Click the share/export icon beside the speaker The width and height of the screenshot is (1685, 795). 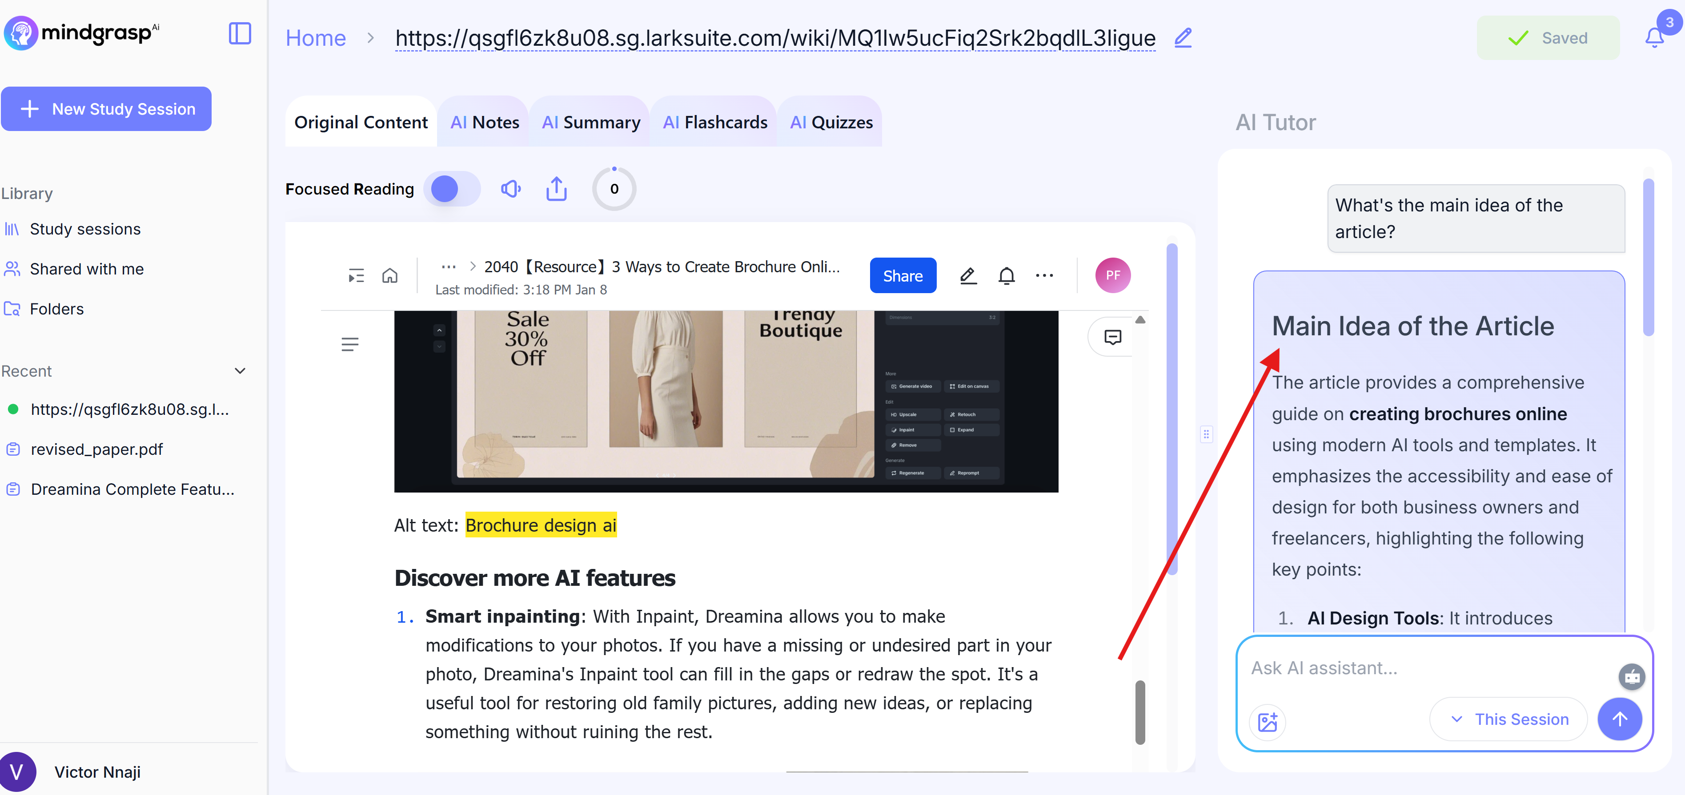click(x=556, y=189)
